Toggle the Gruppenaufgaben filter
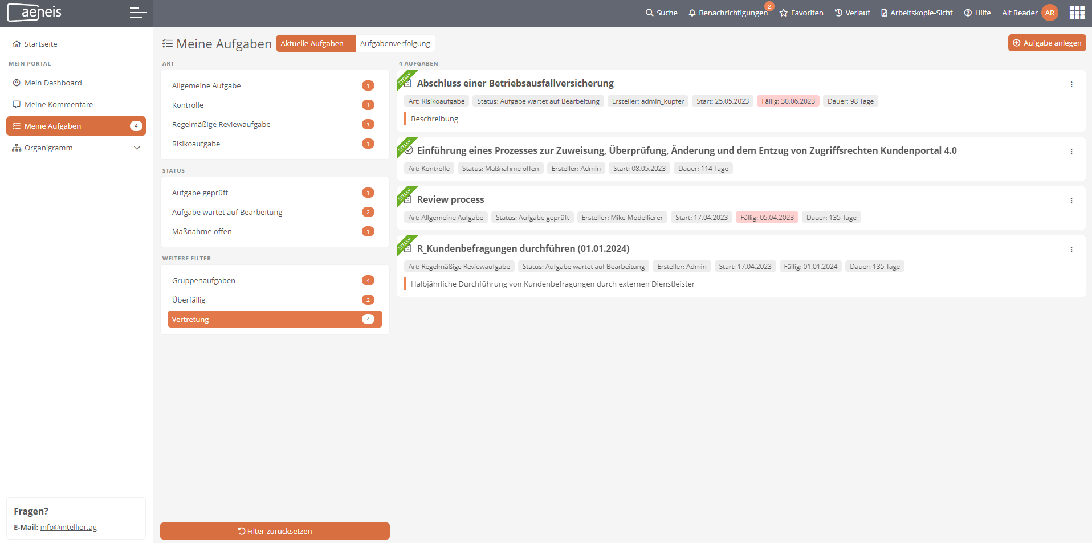Image resolution: width=1092 pixels, height=543 pixels. point(275,280)
